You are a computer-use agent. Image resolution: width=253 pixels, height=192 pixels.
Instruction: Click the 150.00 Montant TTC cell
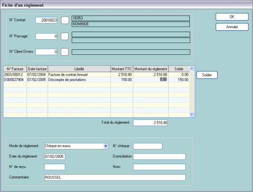[x=122, y=80]
